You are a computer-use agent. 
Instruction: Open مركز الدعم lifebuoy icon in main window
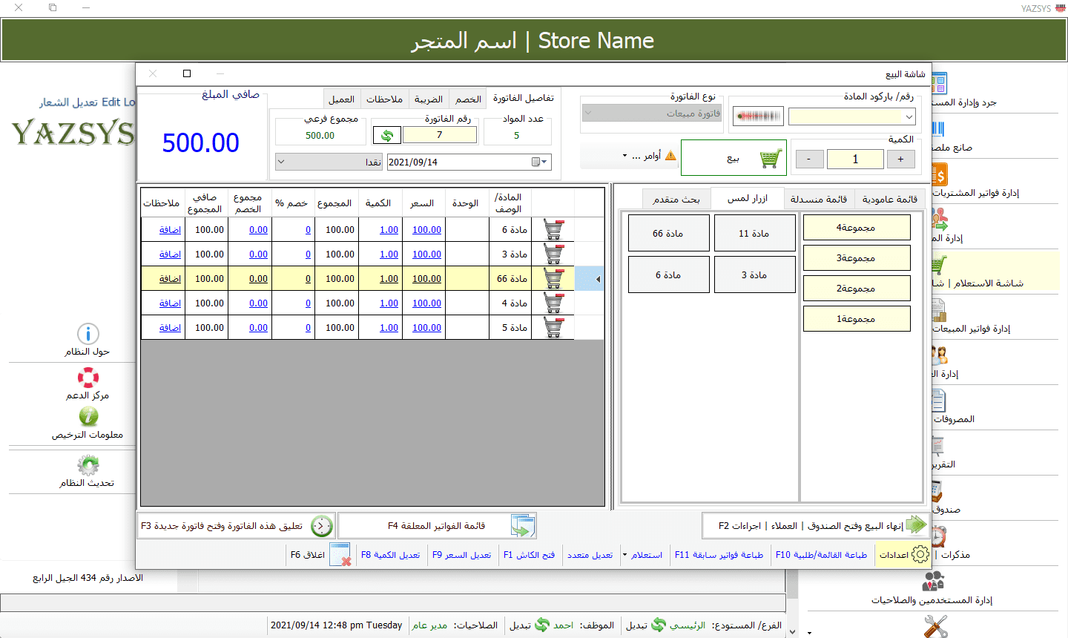click(x=88, y=378)
